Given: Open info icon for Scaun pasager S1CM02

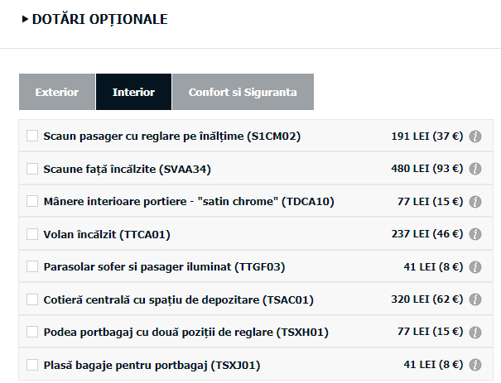Looking at the screenshot, I should [x=475, y=136].
